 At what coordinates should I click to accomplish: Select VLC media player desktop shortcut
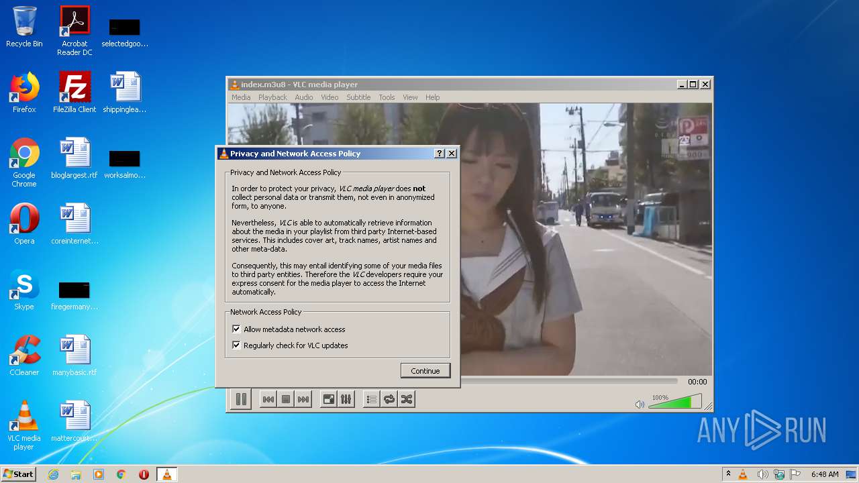pos(24,425)
